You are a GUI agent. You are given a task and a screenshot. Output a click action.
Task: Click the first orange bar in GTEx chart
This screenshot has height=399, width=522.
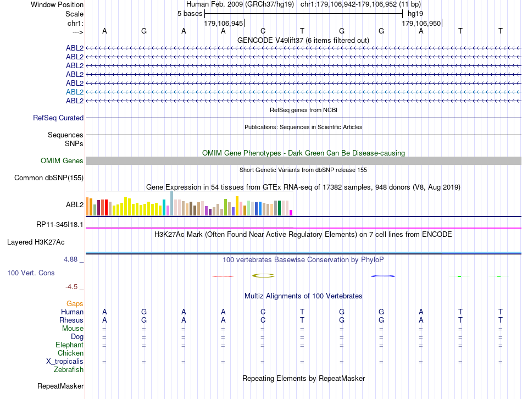(87, 207)
